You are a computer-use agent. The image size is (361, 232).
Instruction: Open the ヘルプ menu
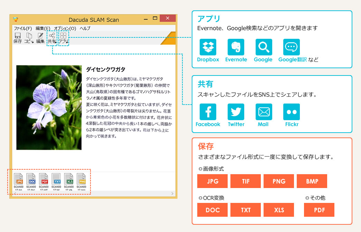coord(85,28)
